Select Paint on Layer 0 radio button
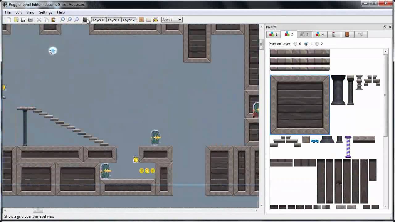 click(295, 44)
